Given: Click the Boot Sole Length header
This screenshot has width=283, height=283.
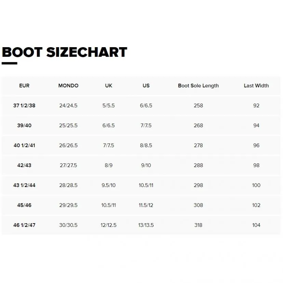Looking at the screenshot, I should pos(198,86).
